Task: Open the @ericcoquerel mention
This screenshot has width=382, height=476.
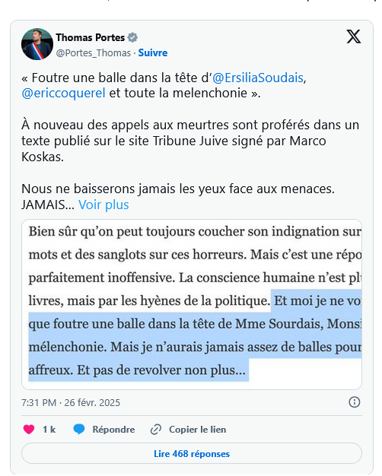Action: [63, 94]
